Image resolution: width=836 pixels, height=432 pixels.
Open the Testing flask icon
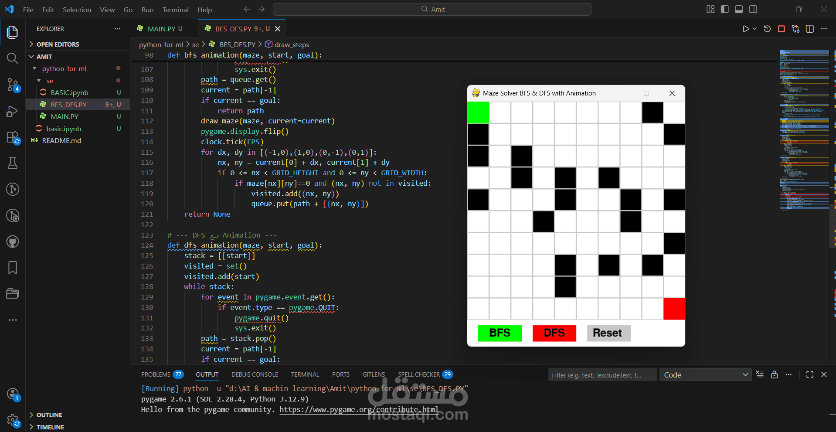[x=12, y=163]
